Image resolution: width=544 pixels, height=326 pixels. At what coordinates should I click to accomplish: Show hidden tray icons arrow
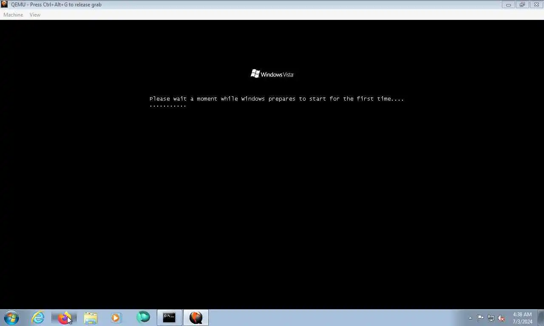coord(470,318)
